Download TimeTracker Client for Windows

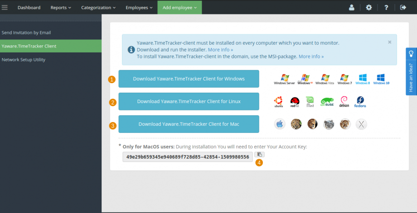189,79
